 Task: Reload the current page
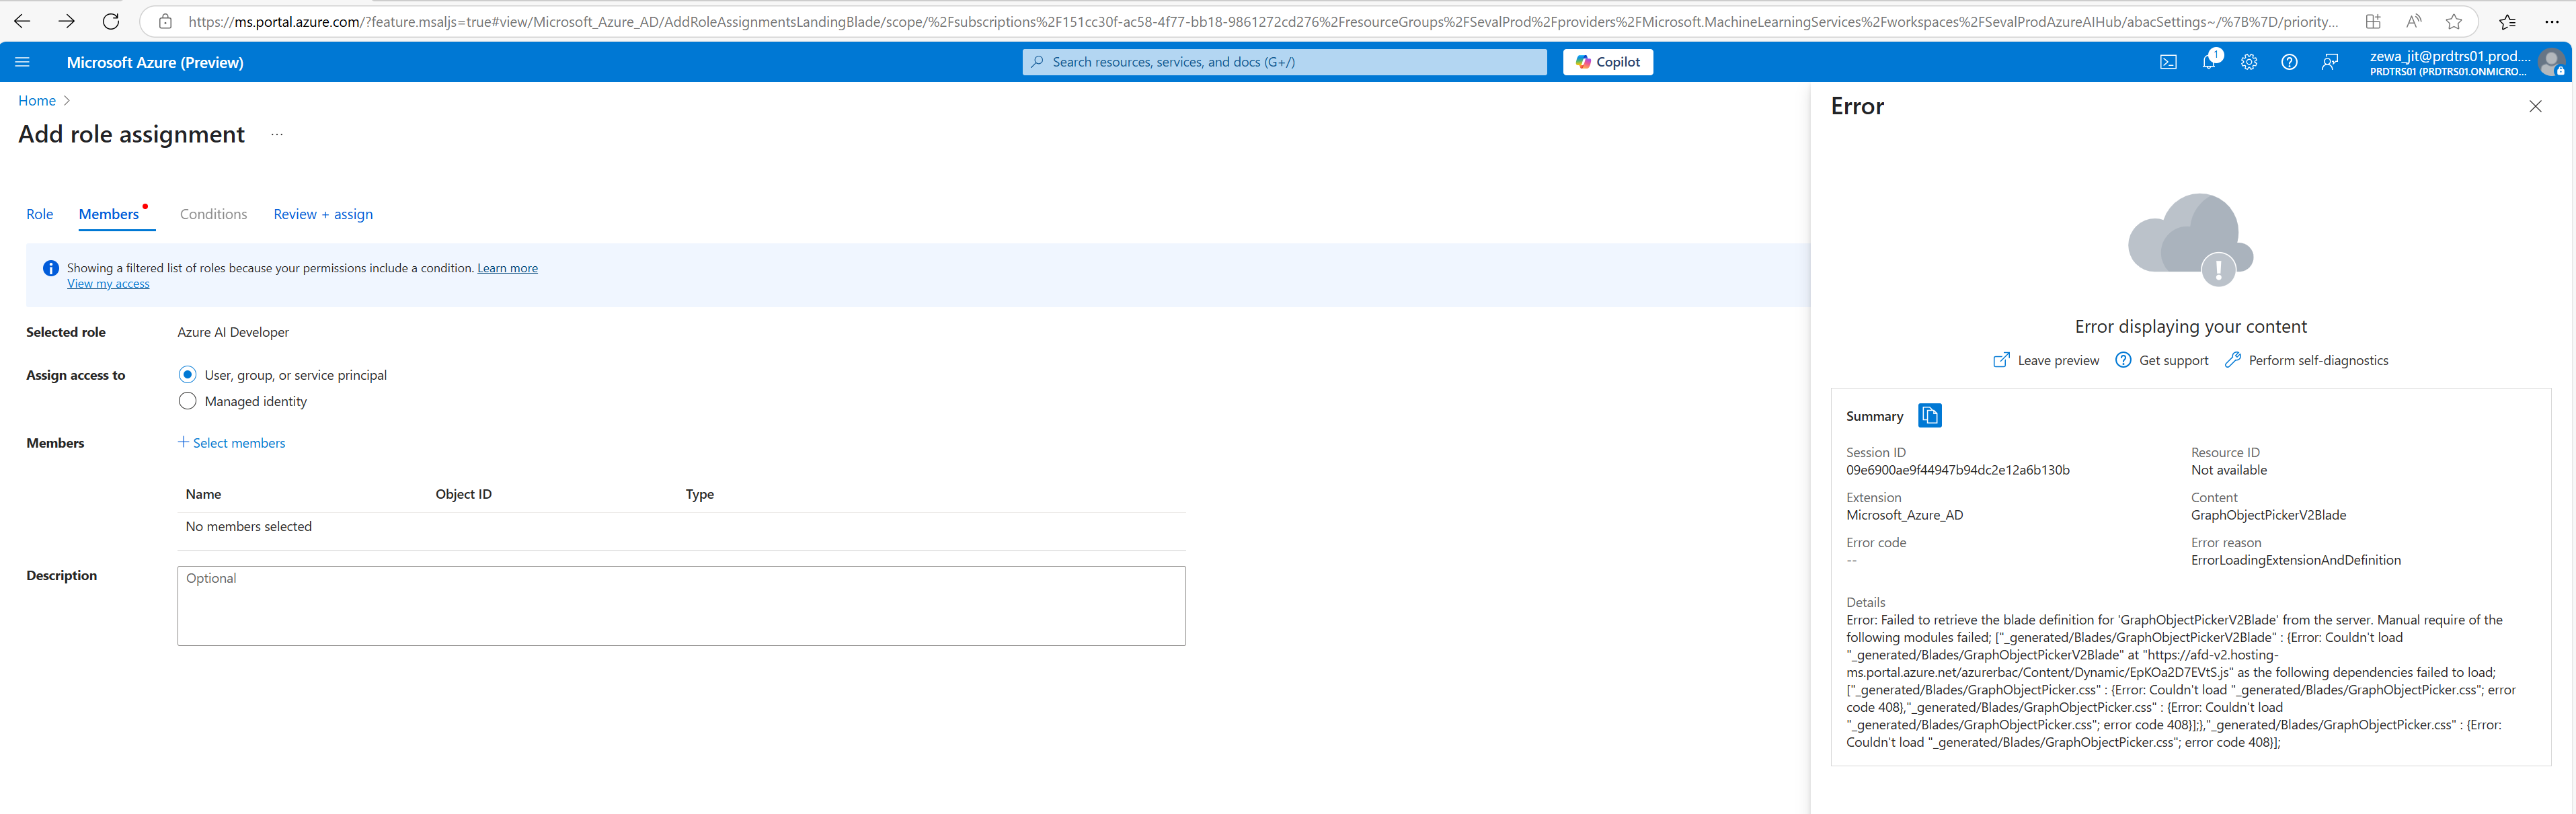(x=111, y=21)
